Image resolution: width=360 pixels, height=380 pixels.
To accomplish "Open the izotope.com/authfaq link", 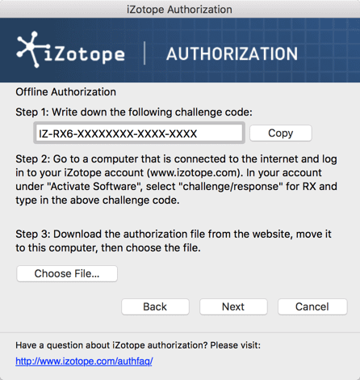I will pyautogui.click(x=84, y=361).
